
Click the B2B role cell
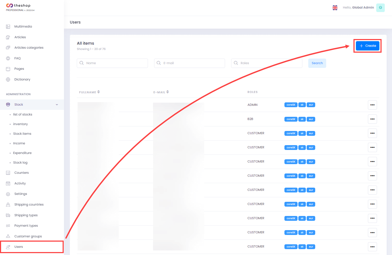(x=250, y=119)
